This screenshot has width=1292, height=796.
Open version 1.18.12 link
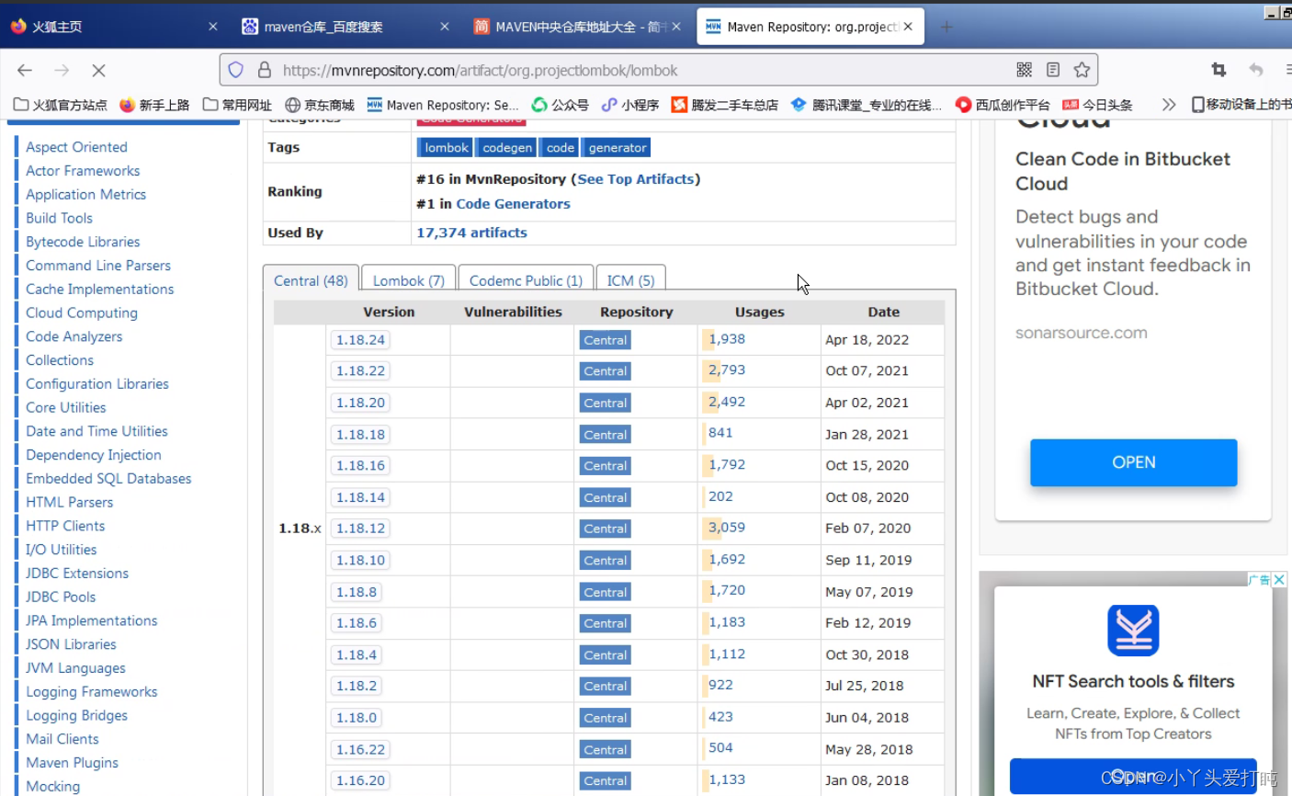tap(360, 529)
